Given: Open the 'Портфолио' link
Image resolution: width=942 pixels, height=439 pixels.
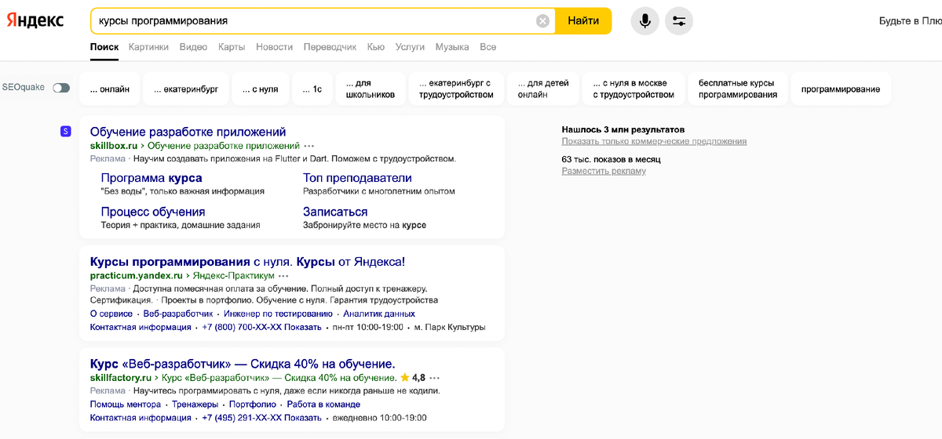Looking at the screenshot, I should [x=253, y=405].
